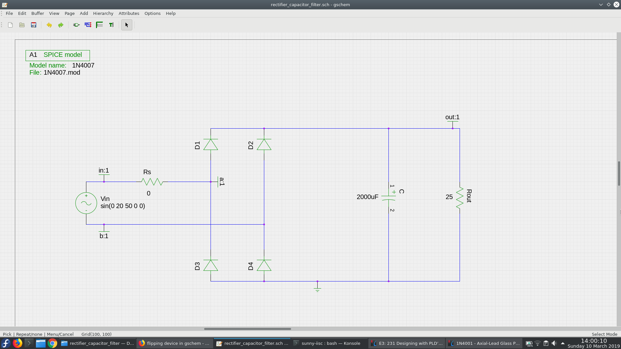621x349 pixels.
Task: Click the Open file folder icon
Action: point(22,25)
